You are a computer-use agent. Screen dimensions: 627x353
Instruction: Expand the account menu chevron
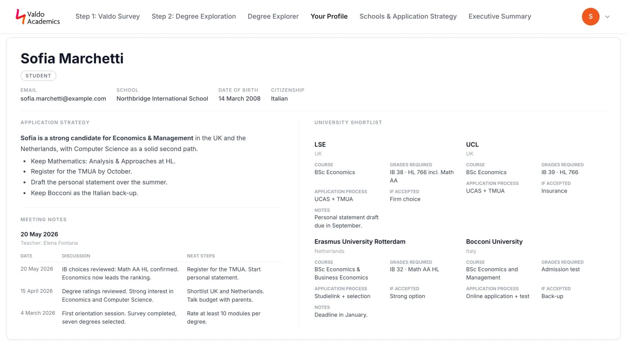(607, 17)
